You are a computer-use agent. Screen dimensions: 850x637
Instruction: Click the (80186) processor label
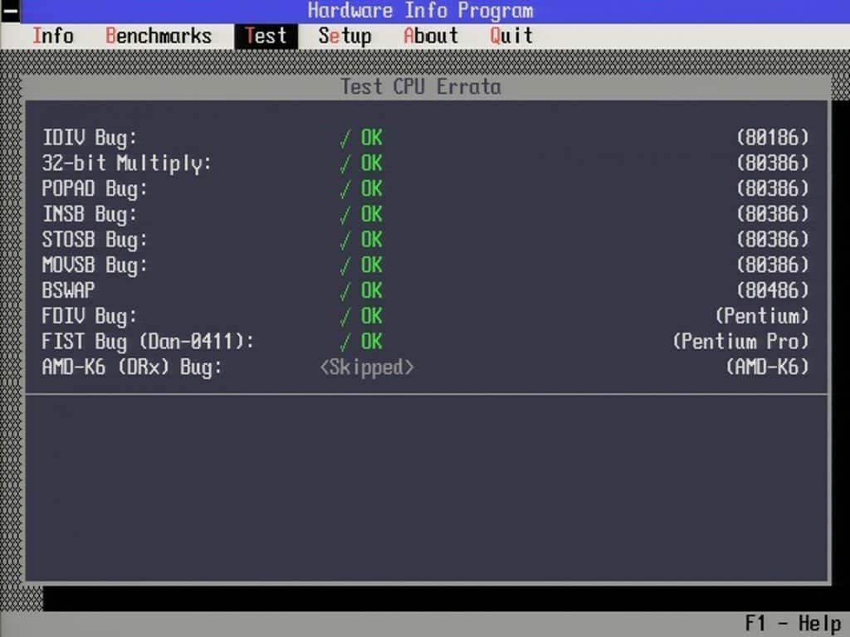tap(773, 138)
